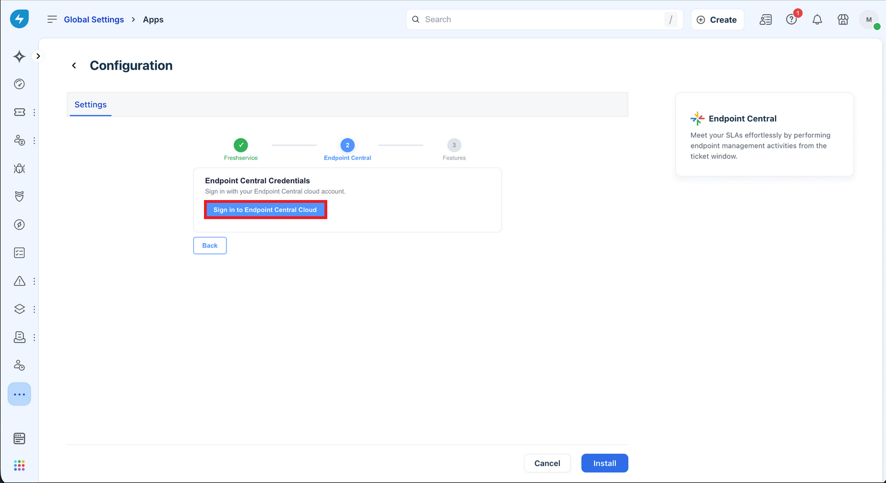Go back using arrow beside Configuration
Viewport: 886px width, 483px height.
(x=74, y=66)
